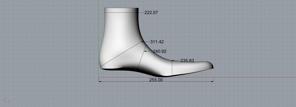Pick the 235.83 ball girth label
The height and width of the screenshot is (107, 296).
[x=187, y=61]
